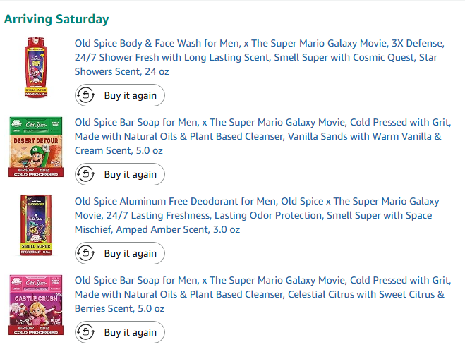Buy the Desert Detour bar soap again

coord(120,174)
